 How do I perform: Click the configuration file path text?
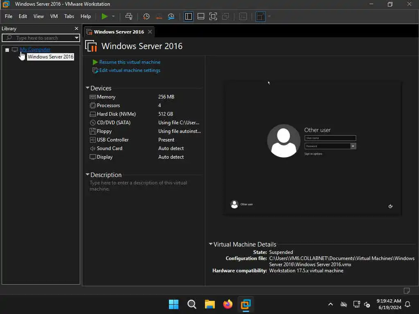coord(342,261)
